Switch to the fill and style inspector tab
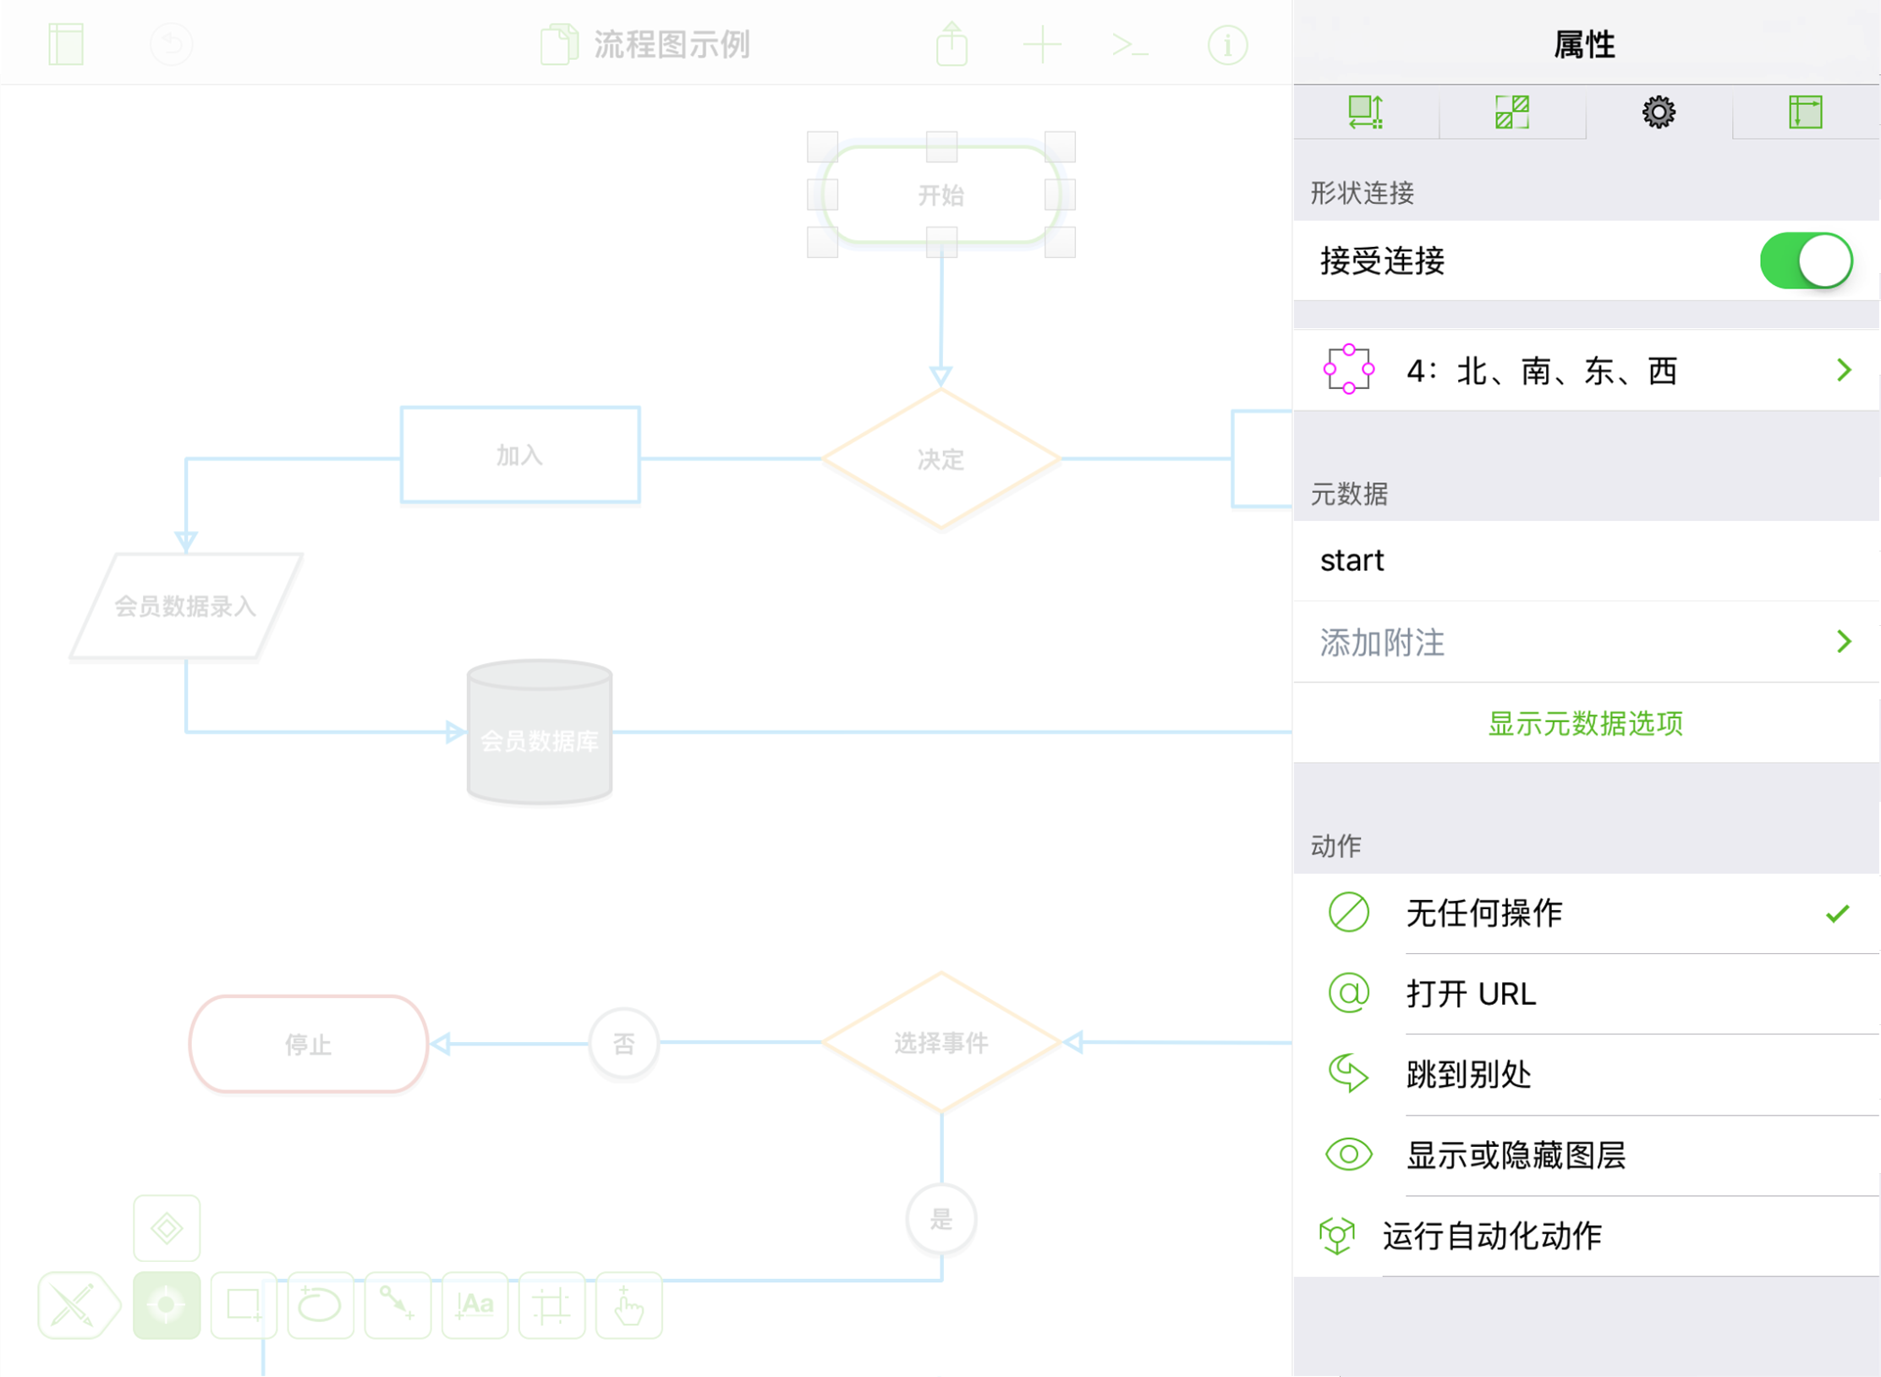Image resolution: width=1881 pixels, height=1377 pixels. click(1511, 112)
